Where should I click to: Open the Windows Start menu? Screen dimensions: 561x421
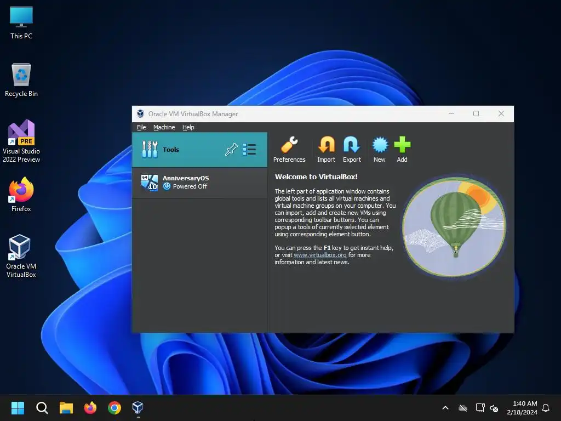(x=18, y=408)
